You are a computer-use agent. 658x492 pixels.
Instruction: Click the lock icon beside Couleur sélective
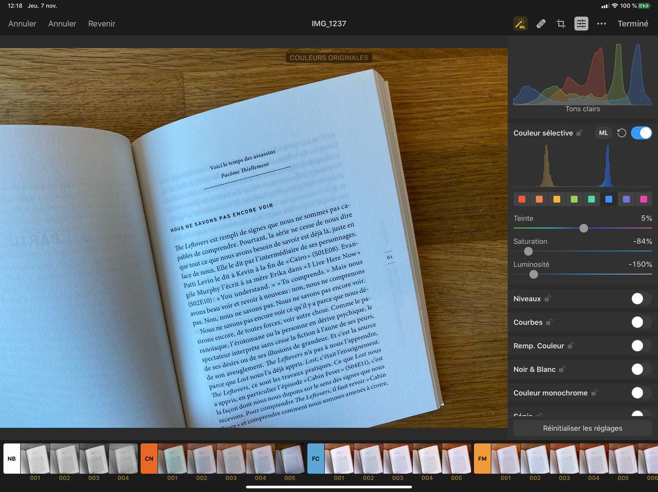tap(579, 133)
